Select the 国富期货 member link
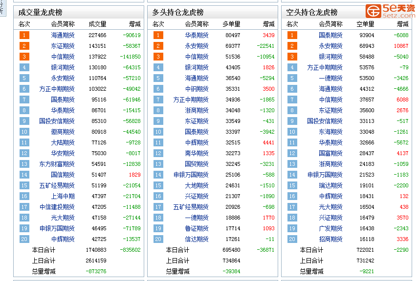The image size is (418, 281). point(330,153)
